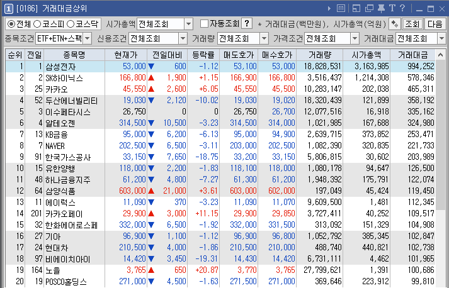The image size is (449, 288).
Task: Click the boxed 'm' icon in title bar
Action: (341, 8)
